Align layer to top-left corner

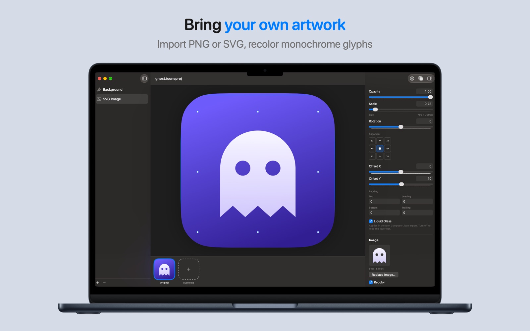(x=372, y=141)
